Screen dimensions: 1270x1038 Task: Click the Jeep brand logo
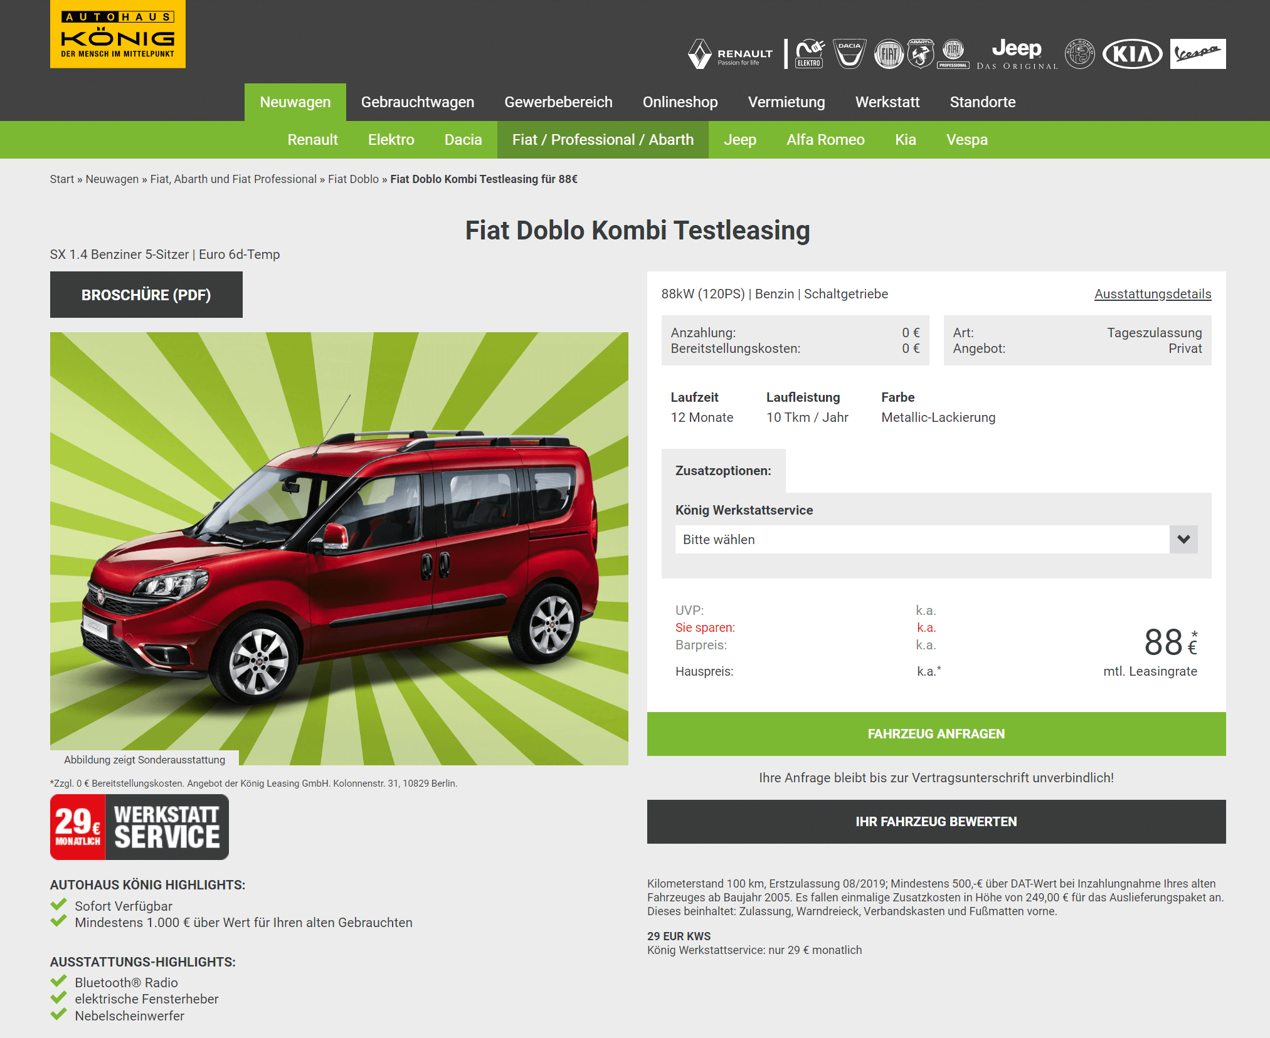[1017, 54]
